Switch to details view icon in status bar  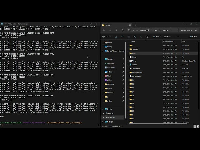[195, 126]
